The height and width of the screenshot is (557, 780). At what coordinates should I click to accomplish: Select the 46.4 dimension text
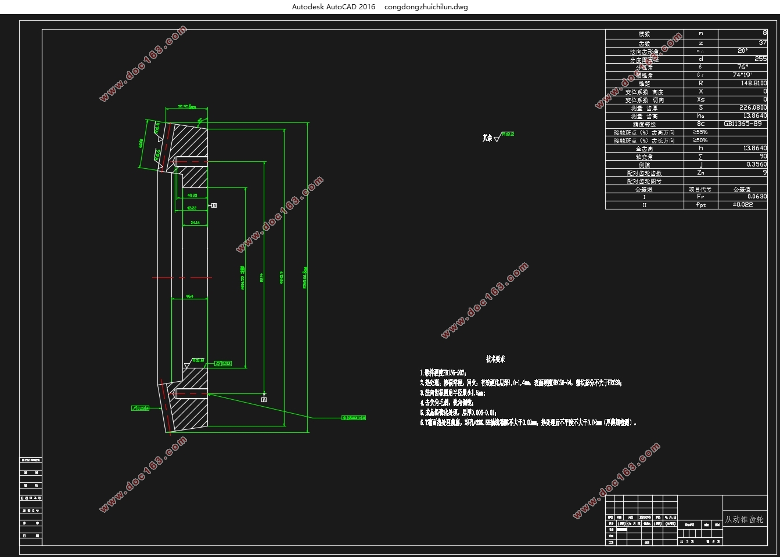(189, 296)
